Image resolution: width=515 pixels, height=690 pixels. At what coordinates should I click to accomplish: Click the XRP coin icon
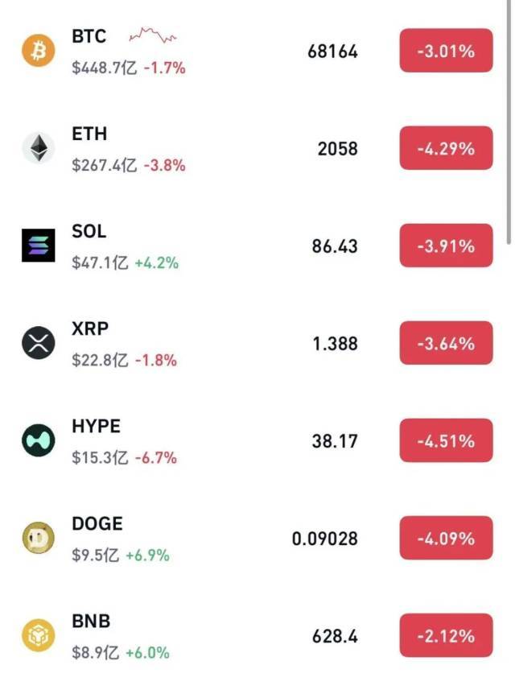point(38,344)
